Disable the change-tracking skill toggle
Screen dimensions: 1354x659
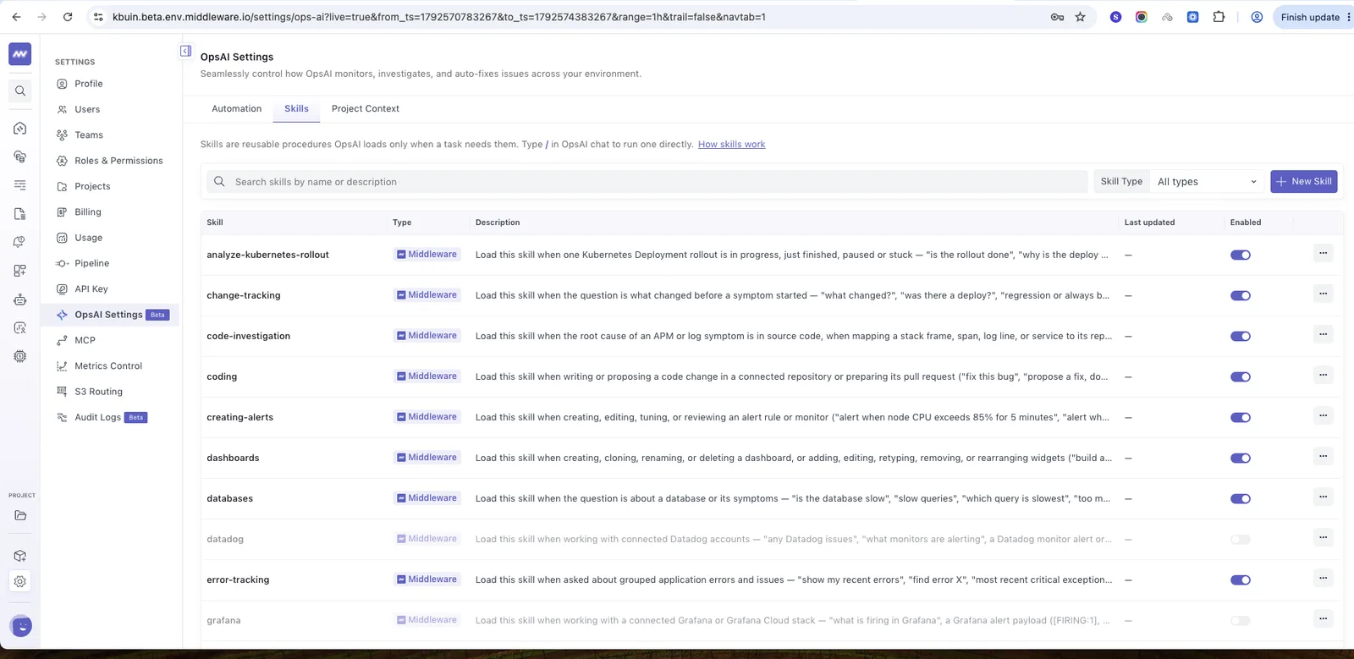(x=1241, y=295)
